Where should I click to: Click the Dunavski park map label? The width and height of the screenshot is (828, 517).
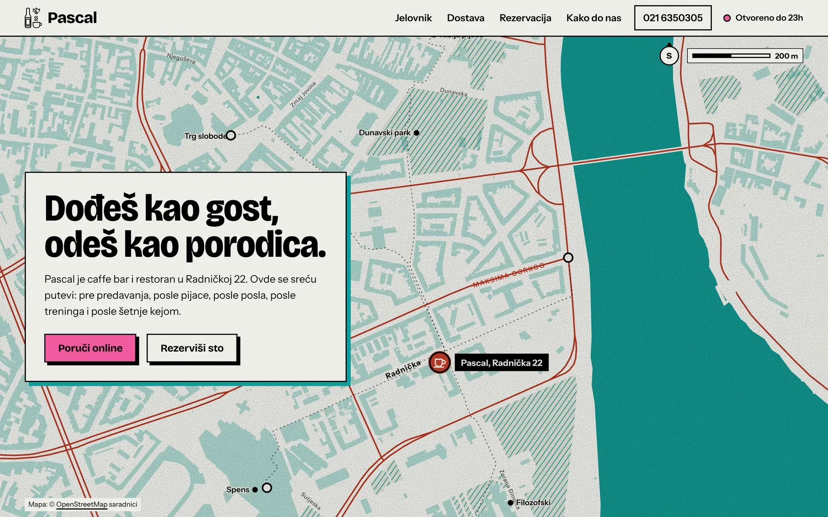(x=385, y=133)
